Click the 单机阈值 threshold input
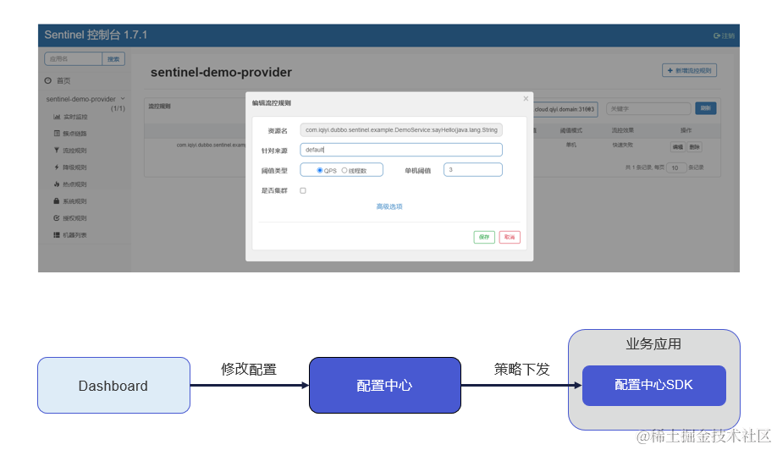 pos(473,170)
